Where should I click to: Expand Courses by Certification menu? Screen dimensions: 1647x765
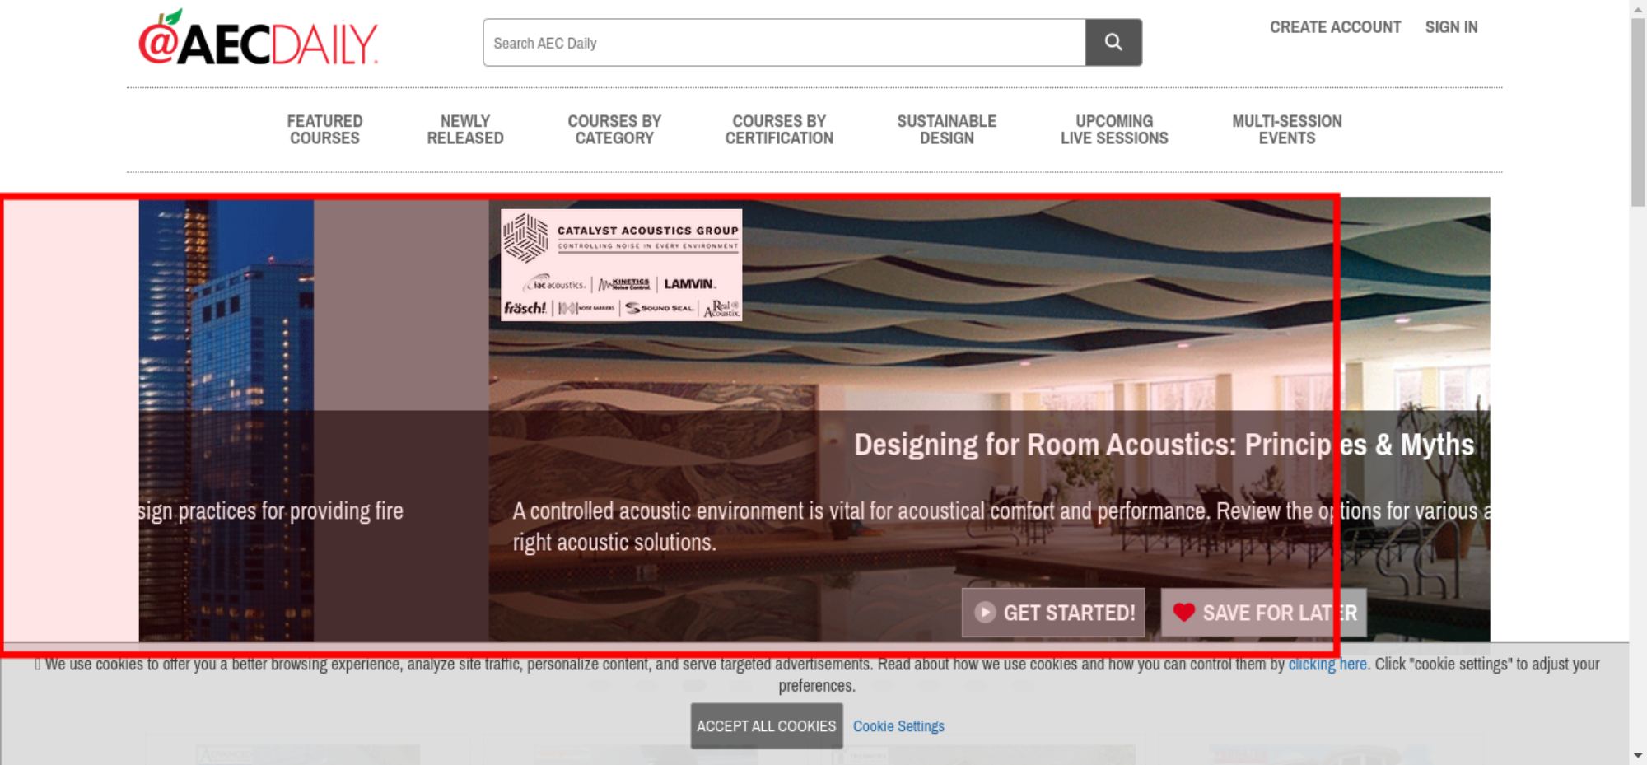[x=779, y=130]
